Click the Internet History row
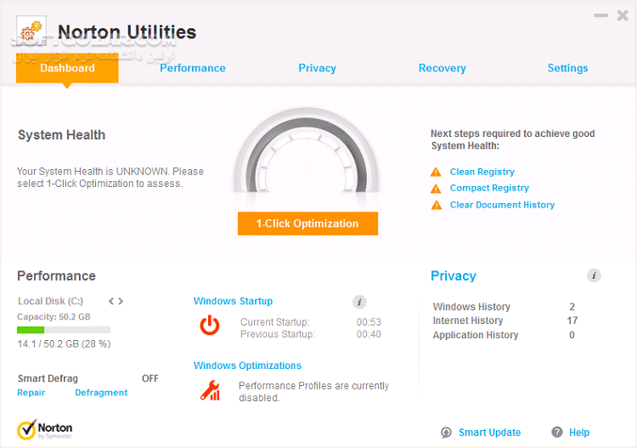 tap(505, 320)
